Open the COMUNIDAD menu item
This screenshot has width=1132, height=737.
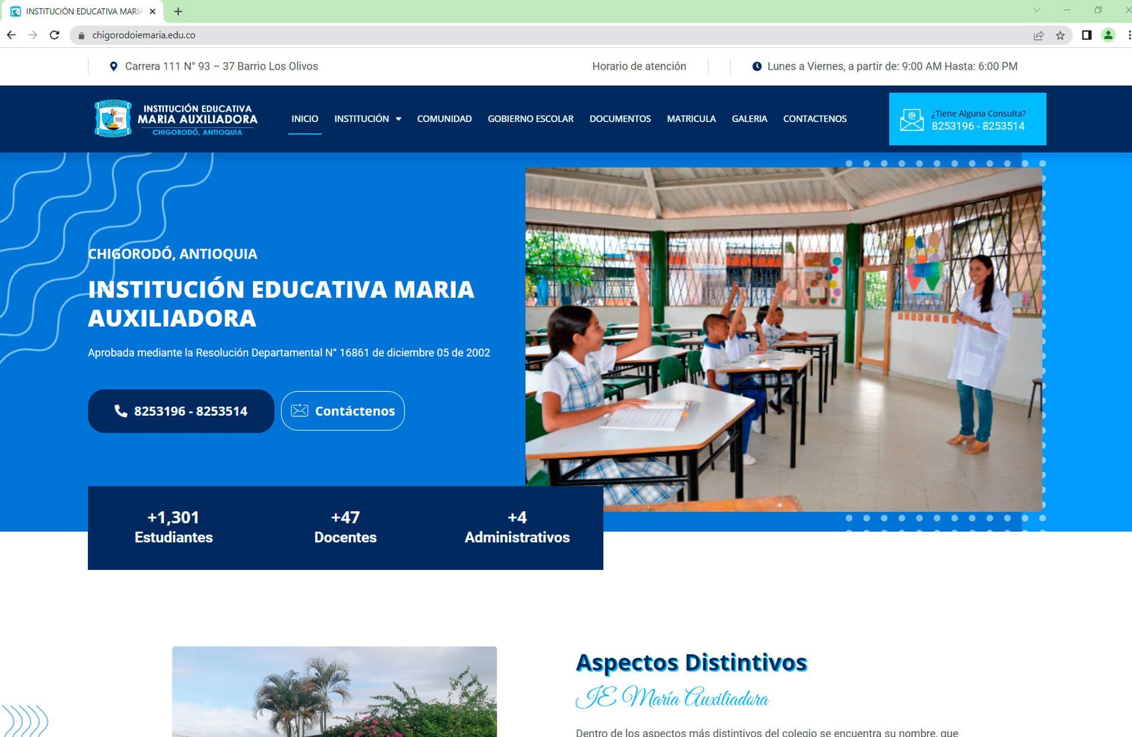(x=445, y=119)
